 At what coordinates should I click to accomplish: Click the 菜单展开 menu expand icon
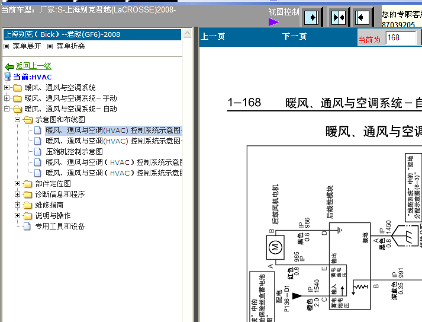[x=7, y=47]
